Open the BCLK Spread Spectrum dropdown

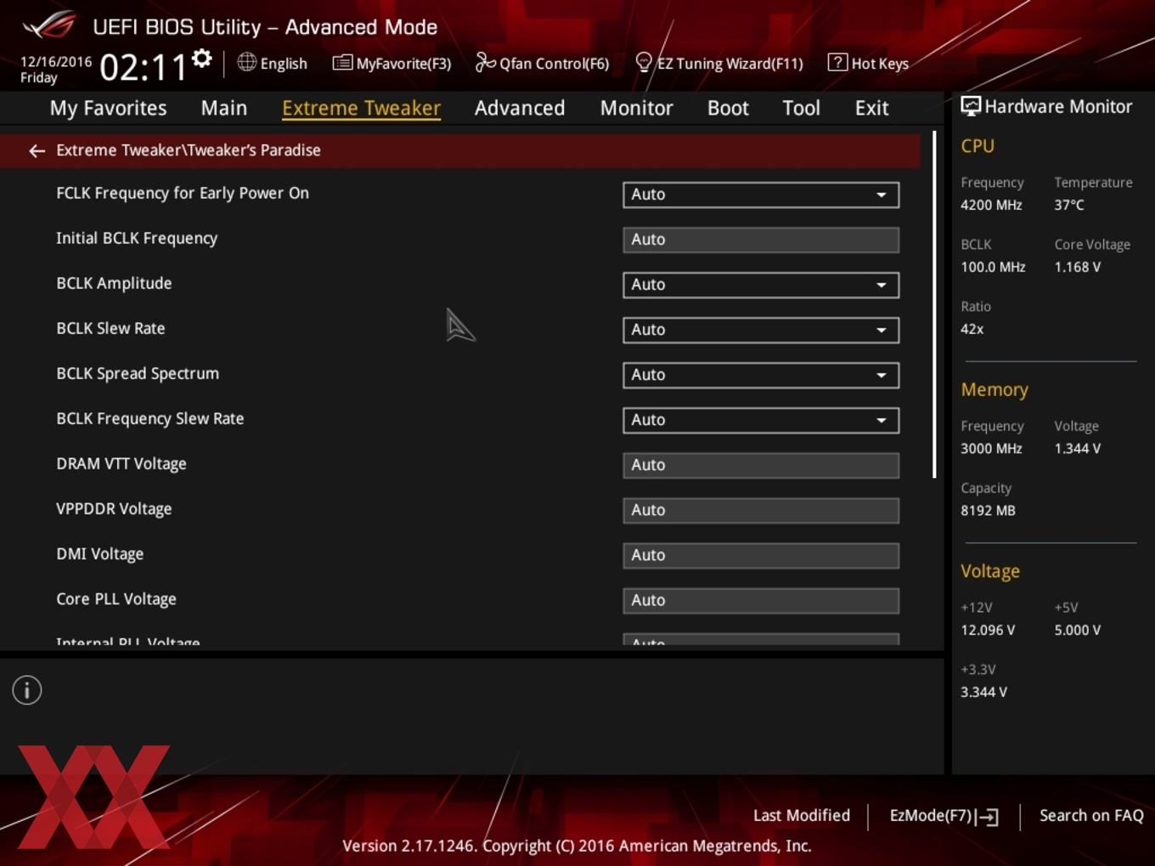point(761,374)
